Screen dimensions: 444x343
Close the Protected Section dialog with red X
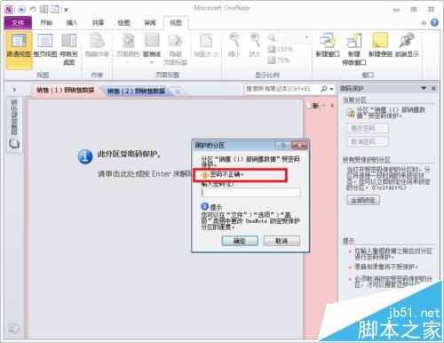299,145
